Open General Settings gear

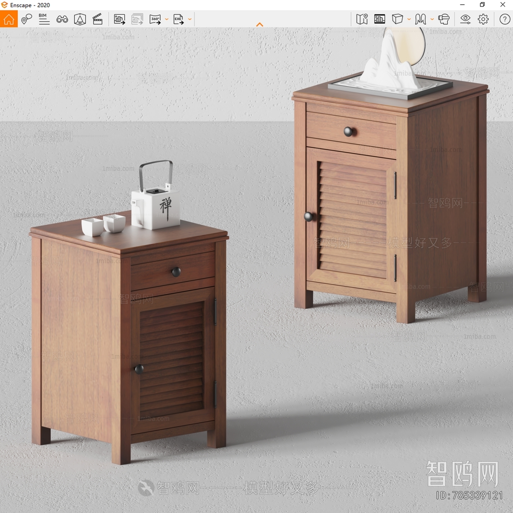pos(483,19)
